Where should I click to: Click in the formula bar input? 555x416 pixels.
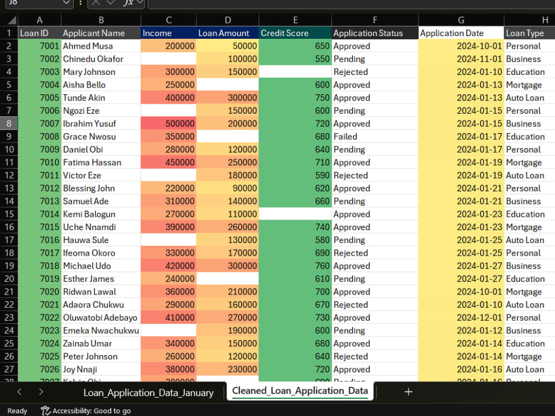click(350, 3)
